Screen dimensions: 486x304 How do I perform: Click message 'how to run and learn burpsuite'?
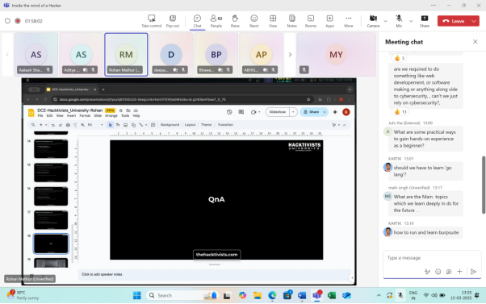pyautogui.click(x=426, y=232)
